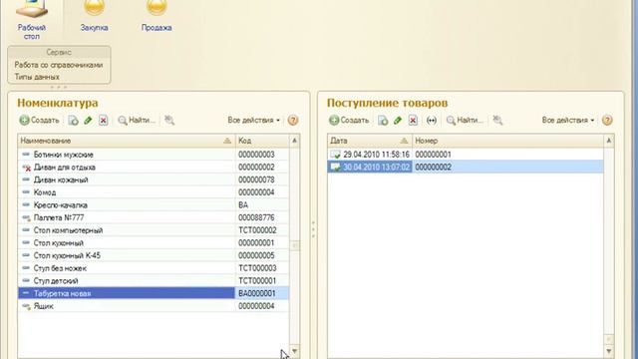This screenshot has height=359, width=638.
Task: Click code cell 000088776
Action: pos(262,217)
